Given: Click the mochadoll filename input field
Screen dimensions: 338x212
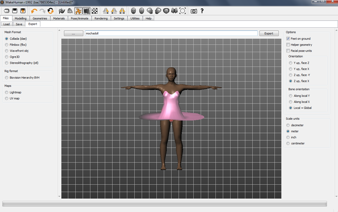Looking at the screenshot, I should pyautogui.click(x=171, y=33).
